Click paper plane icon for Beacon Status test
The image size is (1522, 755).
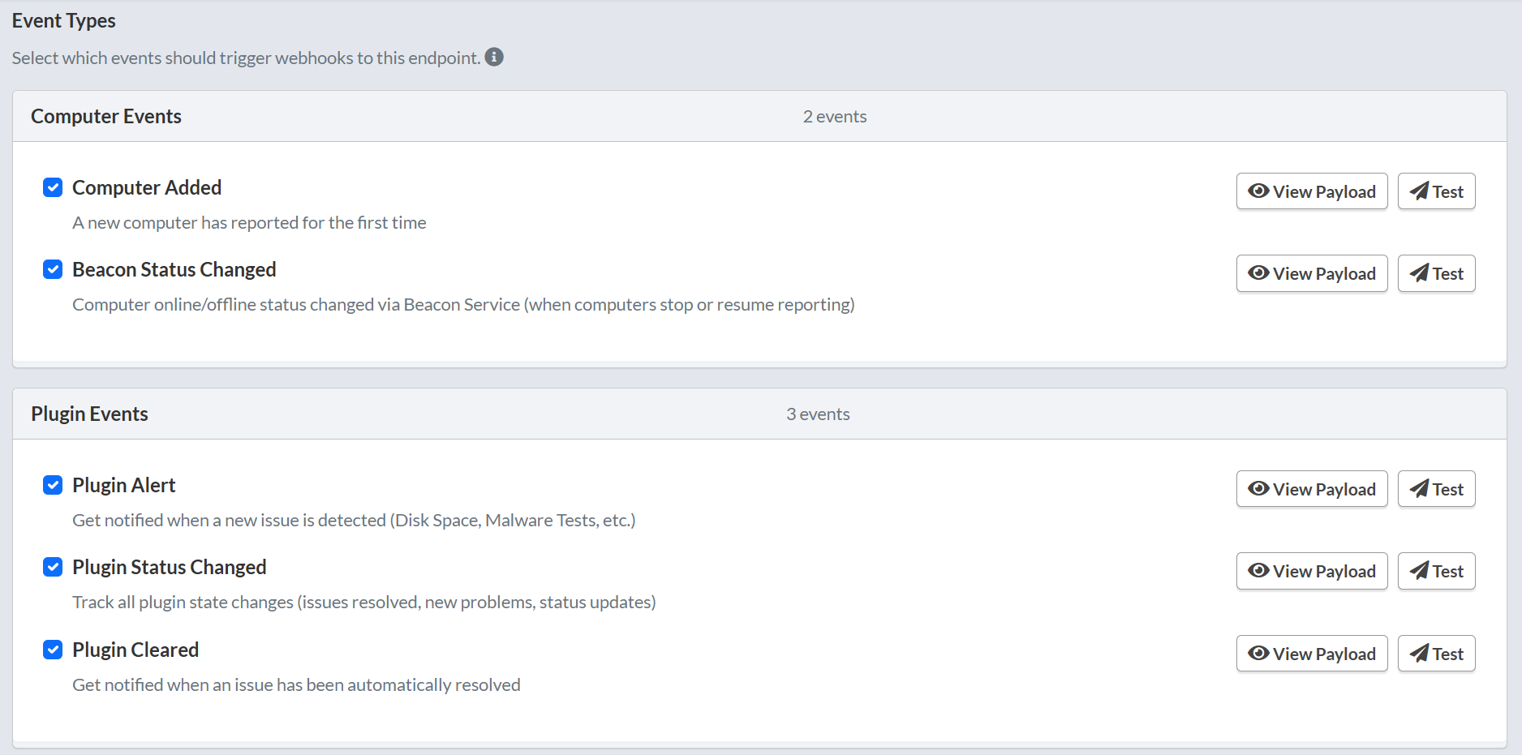click(x=1419, y=273)
